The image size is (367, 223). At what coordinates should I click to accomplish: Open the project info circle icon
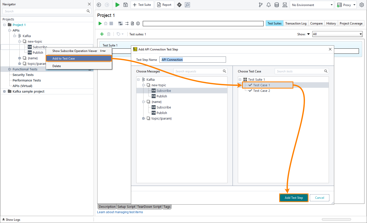138,23
